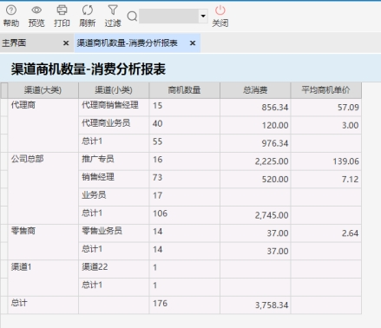Click the 2,225.00 consumption cell

point(255,161)
